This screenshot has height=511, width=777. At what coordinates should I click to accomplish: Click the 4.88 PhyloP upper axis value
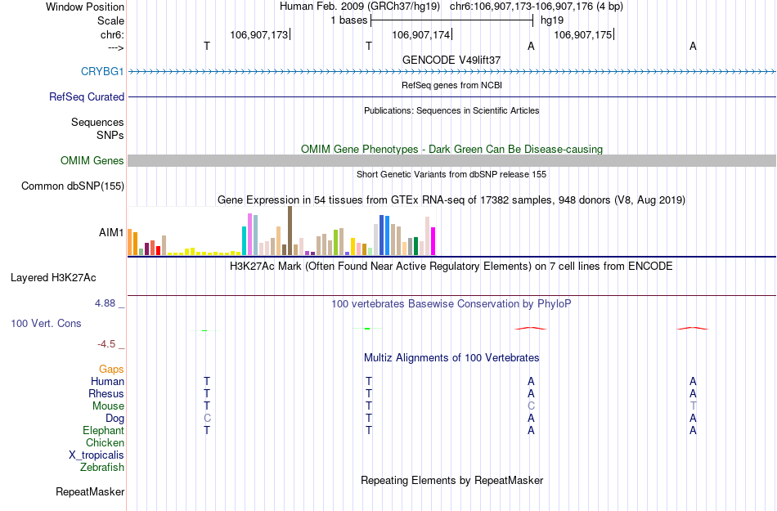pos(105,303)
